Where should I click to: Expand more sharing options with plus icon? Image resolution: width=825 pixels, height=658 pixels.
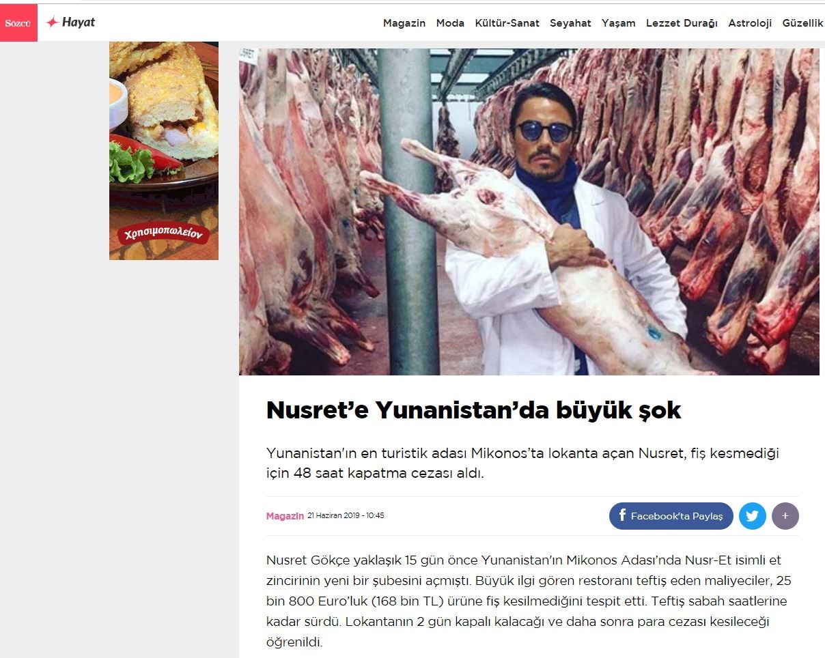click(x=785, y=516)
